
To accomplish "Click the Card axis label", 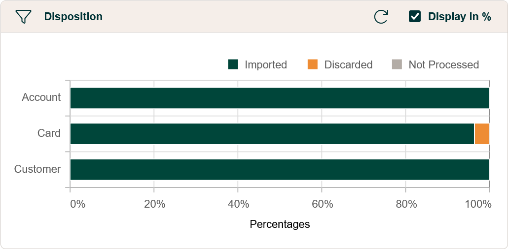I will point(49,133).
